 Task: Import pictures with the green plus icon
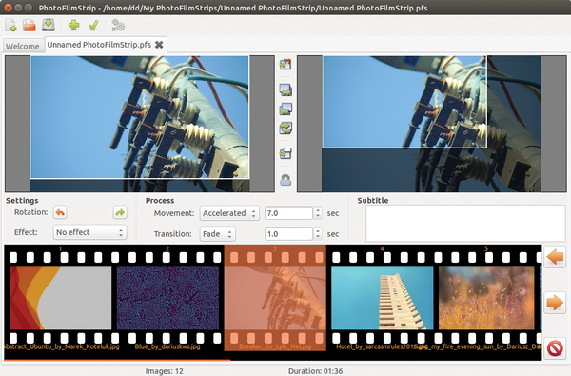[x=74, y=25]
